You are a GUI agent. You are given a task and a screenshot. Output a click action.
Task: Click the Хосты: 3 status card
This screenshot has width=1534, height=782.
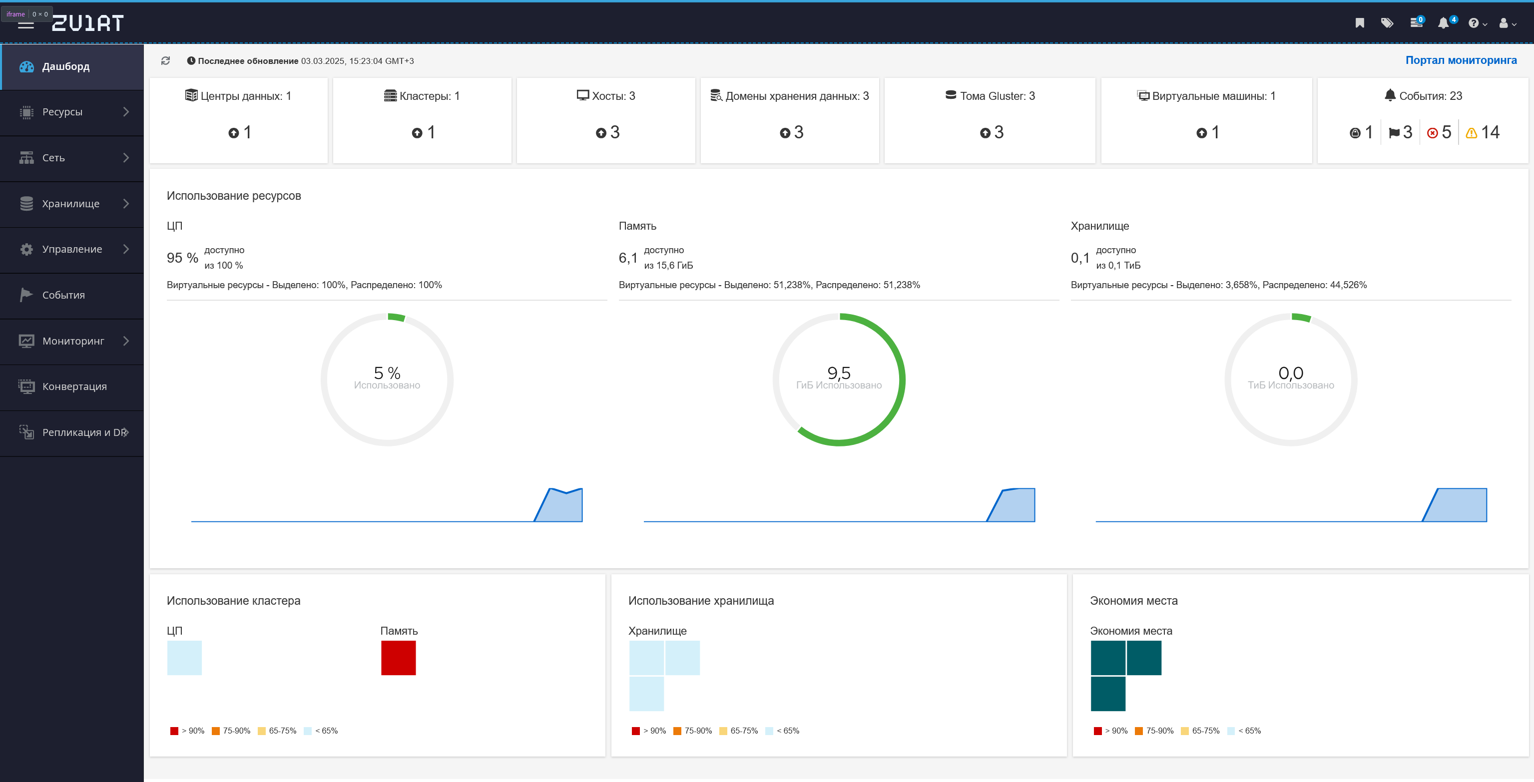(605, 120)
